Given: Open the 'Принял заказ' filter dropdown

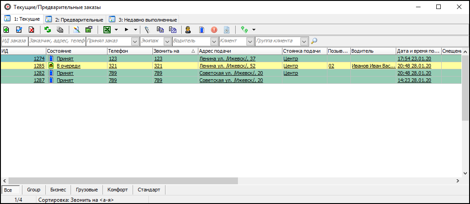Looking at the screenshot, I should 134,41.
